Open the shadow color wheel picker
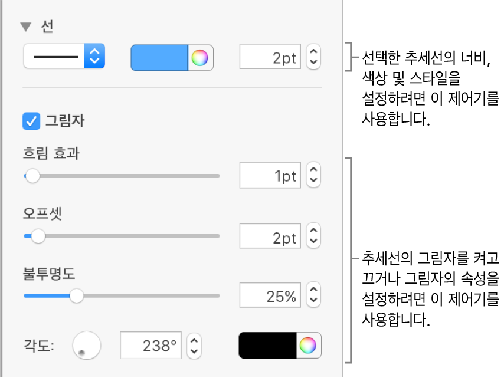The height and width of the screenshot is (378, 504). click(309, 346)
